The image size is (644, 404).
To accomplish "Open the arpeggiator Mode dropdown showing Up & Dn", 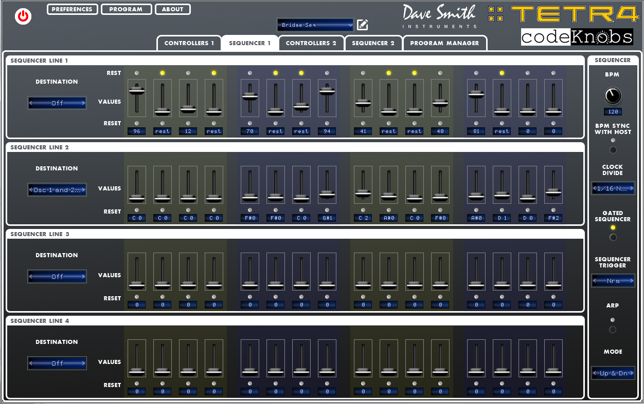I will pos(613,373).
